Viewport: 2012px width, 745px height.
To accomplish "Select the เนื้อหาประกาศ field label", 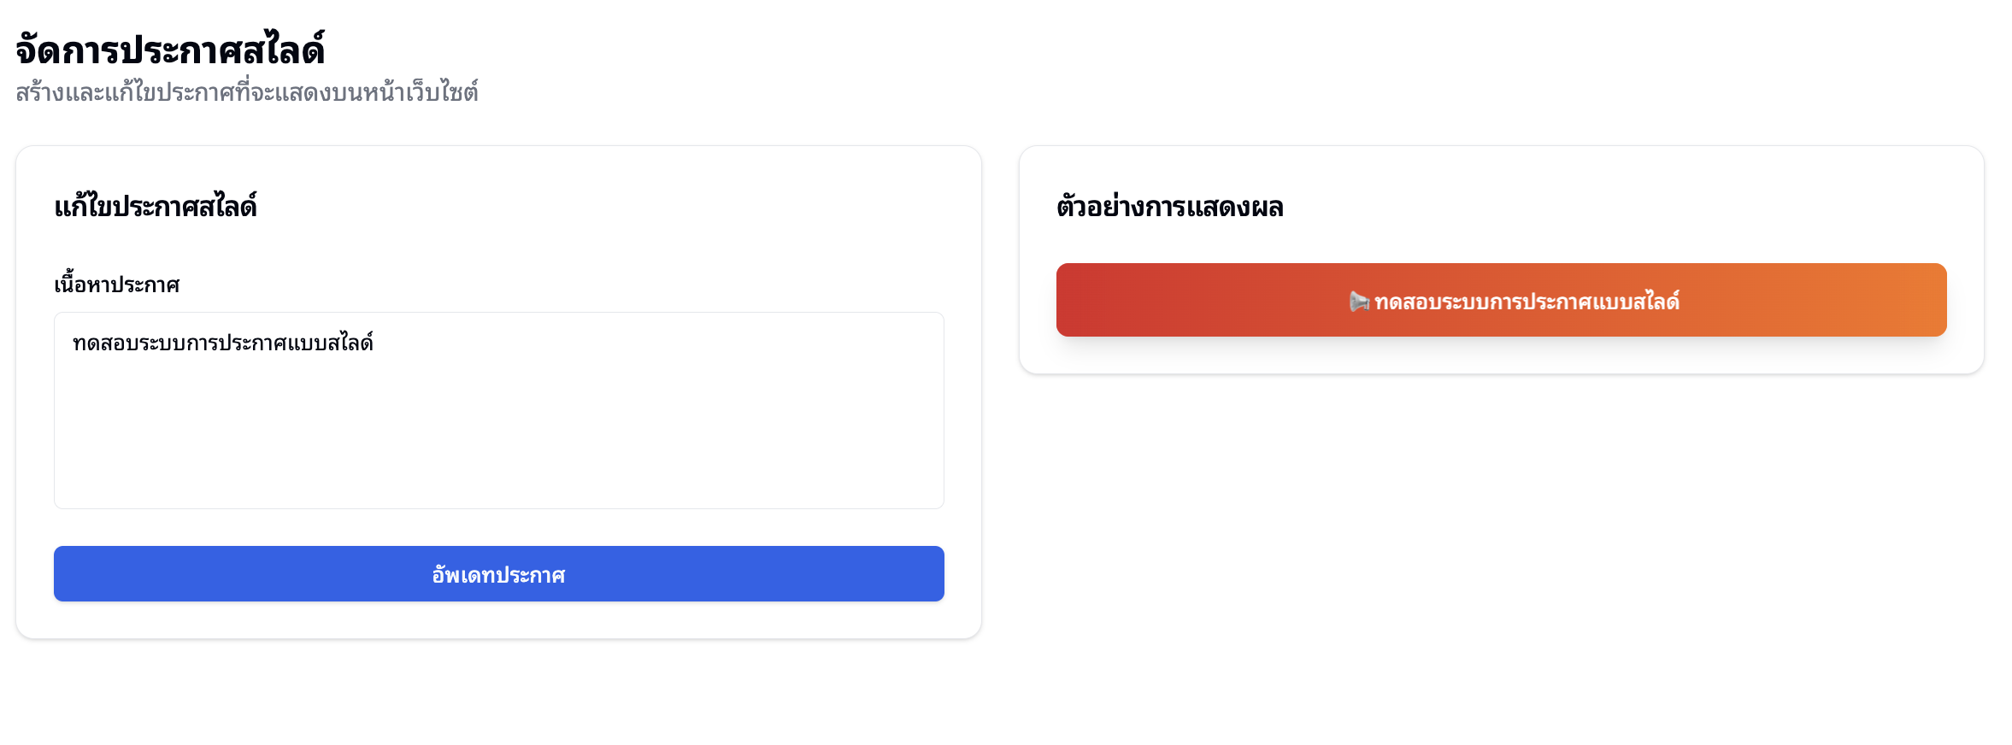I will coord(117,285).
